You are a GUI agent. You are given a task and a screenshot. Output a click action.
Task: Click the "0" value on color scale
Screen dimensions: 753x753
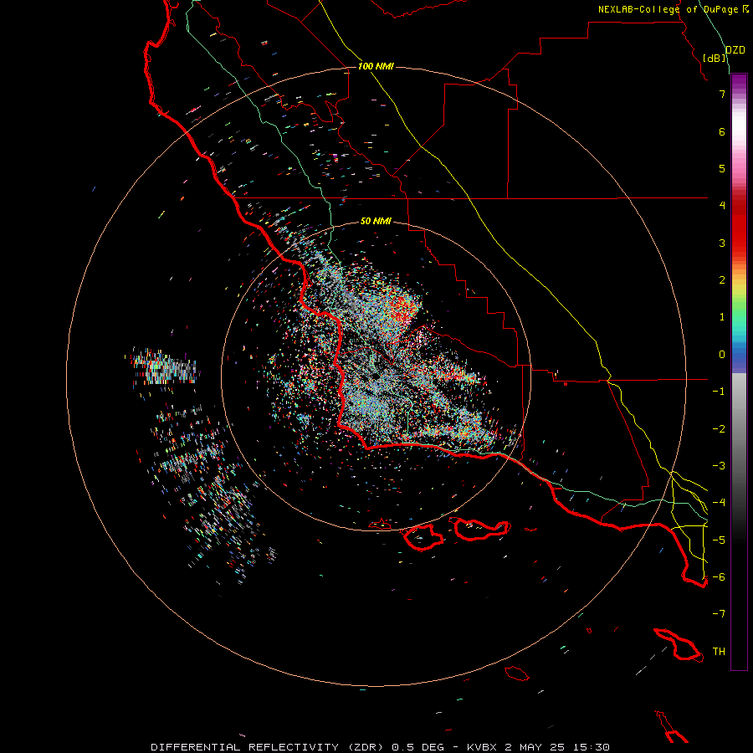(x=722, y=355)
